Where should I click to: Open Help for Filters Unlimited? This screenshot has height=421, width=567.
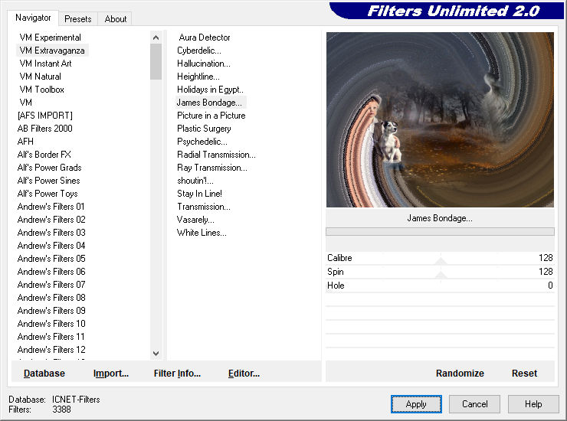pyautogui.click(x=533, y=404)
